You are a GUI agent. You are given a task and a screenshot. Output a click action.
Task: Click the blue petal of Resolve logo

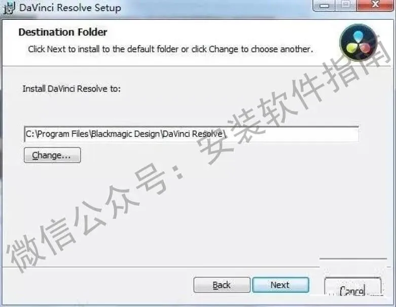click(x=358, y=36)
